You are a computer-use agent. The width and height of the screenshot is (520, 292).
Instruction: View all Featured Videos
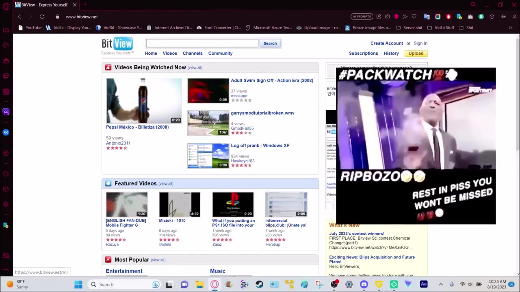click(x=166, y=184)
